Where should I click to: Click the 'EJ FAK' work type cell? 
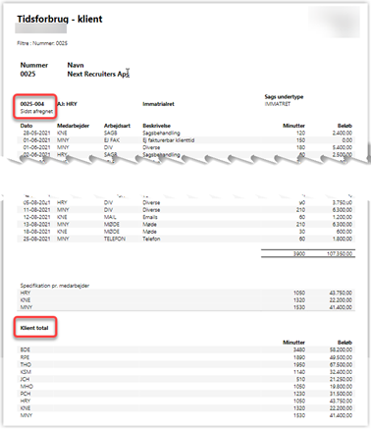(x=112, y=140)
